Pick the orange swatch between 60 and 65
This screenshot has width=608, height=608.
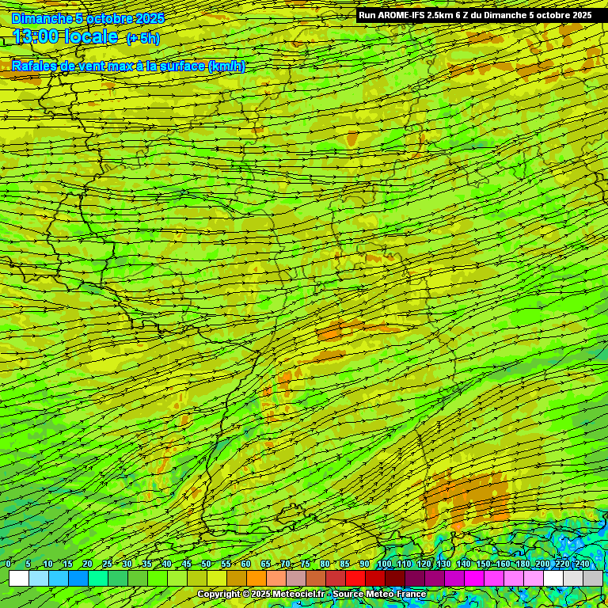point(256,579)
